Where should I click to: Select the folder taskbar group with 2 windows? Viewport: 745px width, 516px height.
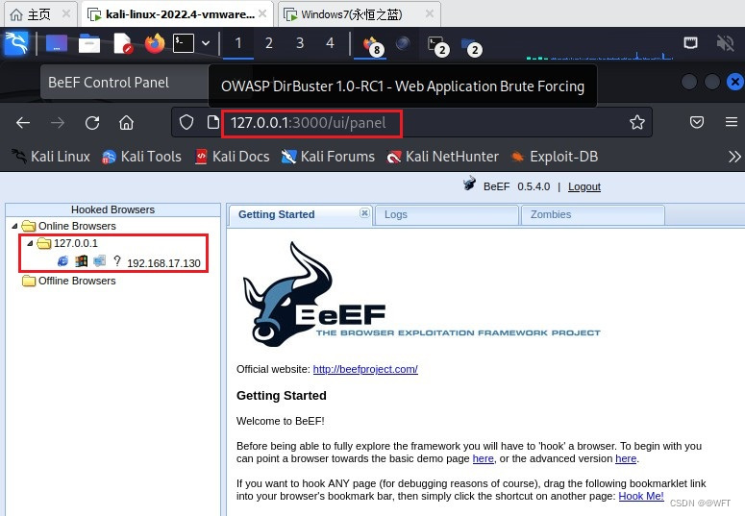(x=471, y=46)
